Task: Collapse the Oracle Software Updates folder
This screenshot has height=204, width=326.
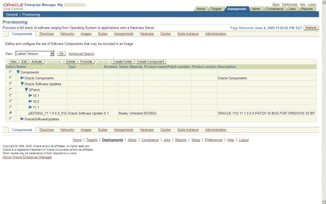Action: click(22, 84)
